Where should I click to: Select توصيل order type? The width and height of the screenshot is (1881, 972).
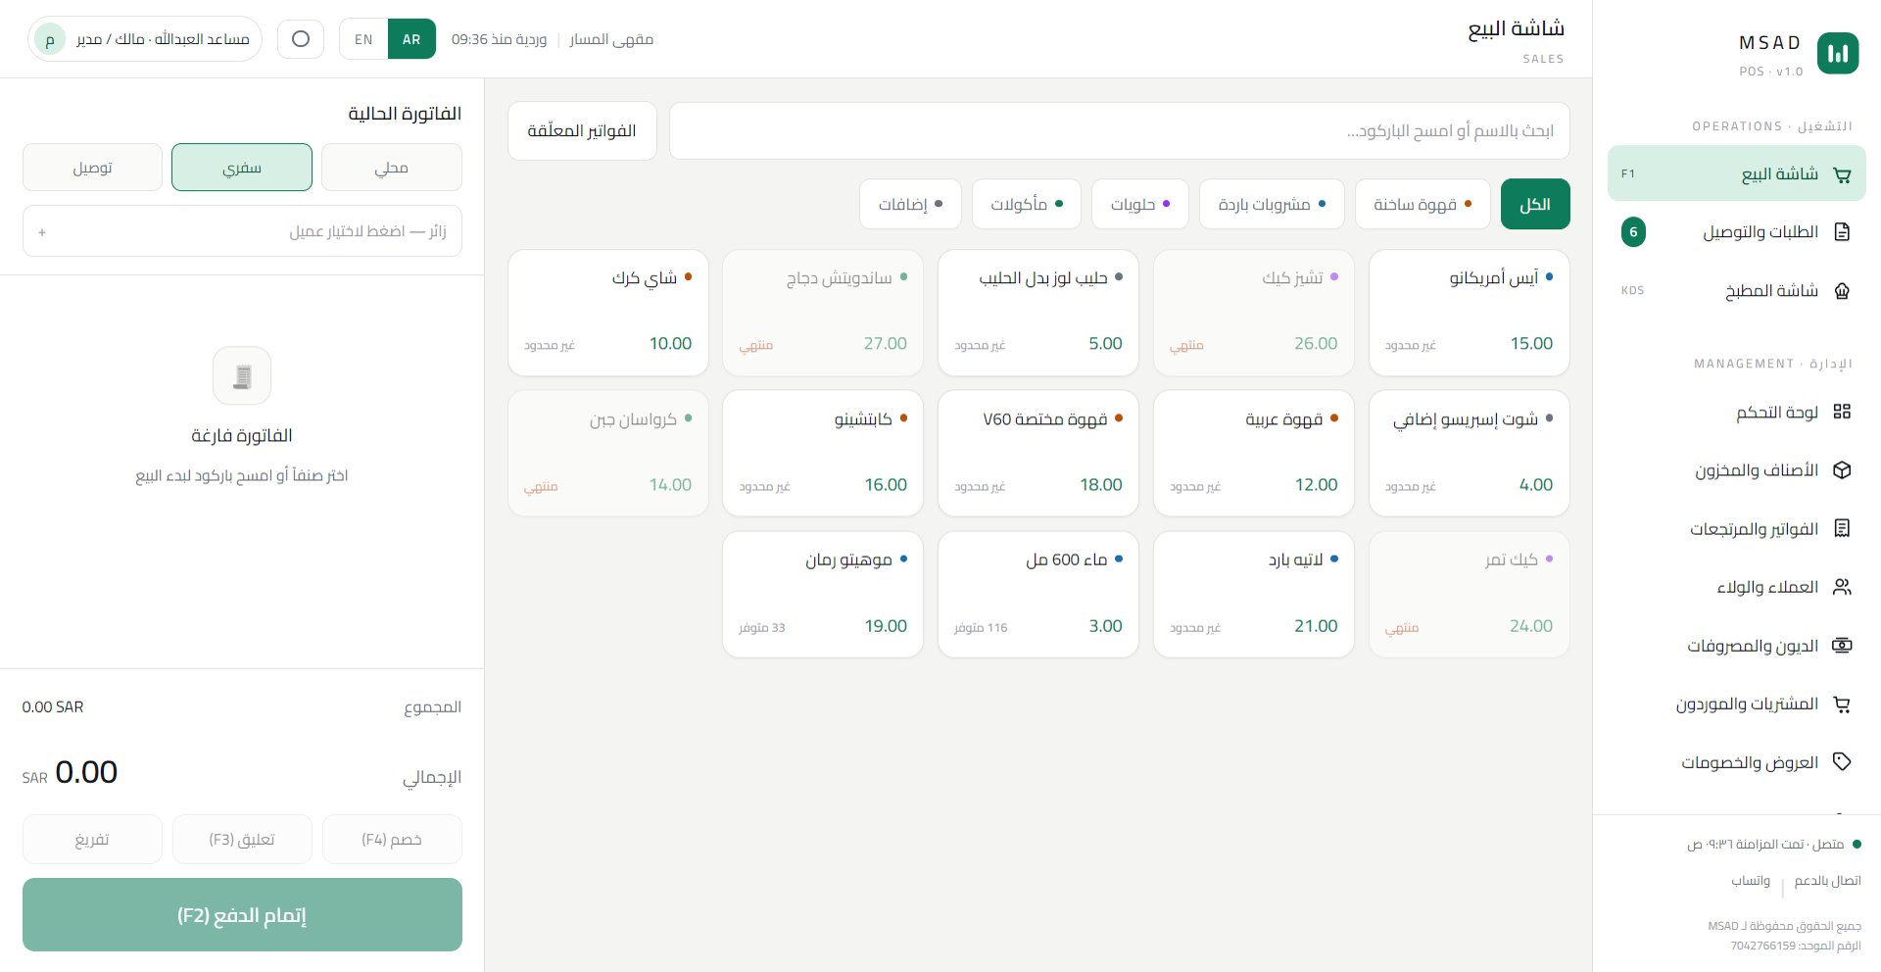tap(92, 168)
